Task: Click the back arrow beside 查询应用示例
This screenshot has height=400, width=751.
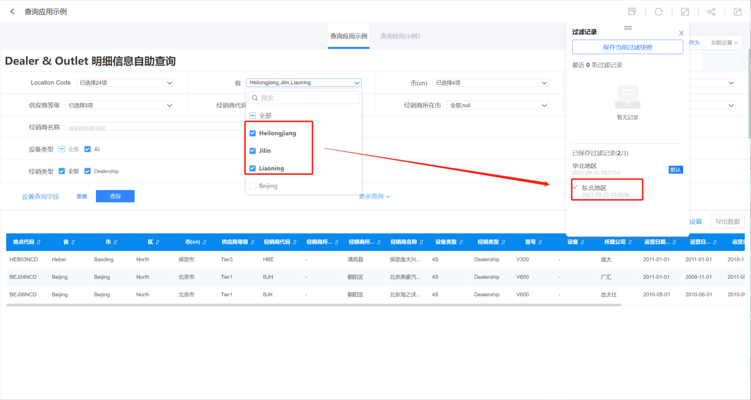Action: [13, 11]
